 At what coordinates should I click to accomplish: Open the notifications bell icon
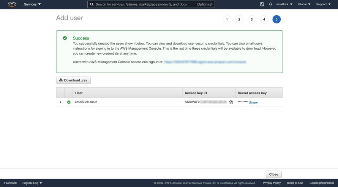point(270,4)
